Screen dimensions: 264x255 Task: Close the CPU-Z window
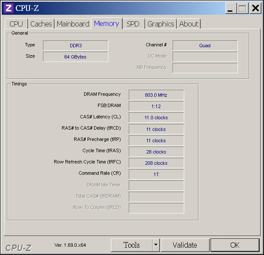coord(255,8)
